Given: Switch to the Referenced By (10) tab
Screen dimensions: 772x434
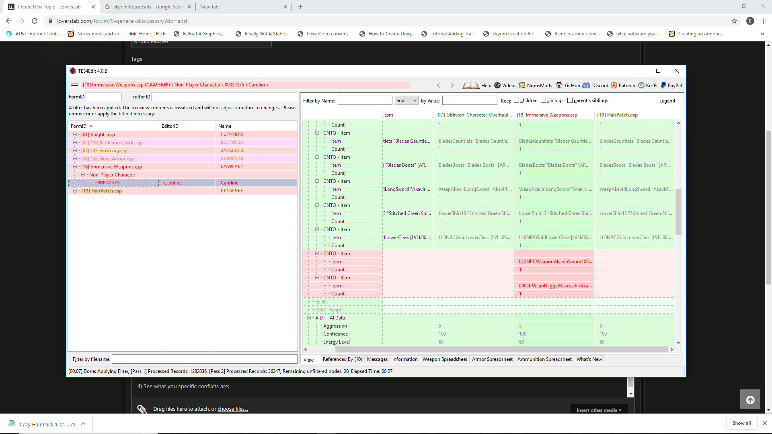Looking at the screenshot, I should [342, 359].
